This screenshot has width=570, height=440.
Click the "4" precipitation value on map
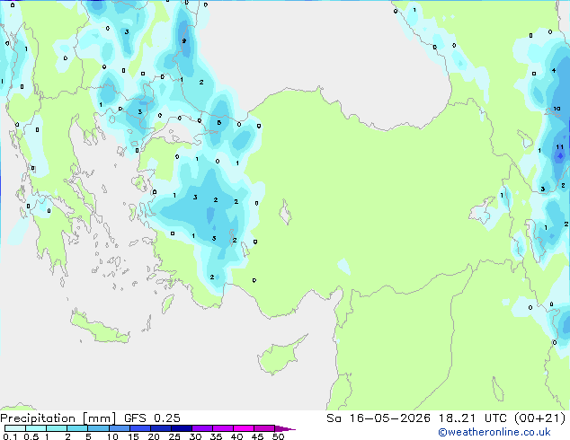coord(554,70)
